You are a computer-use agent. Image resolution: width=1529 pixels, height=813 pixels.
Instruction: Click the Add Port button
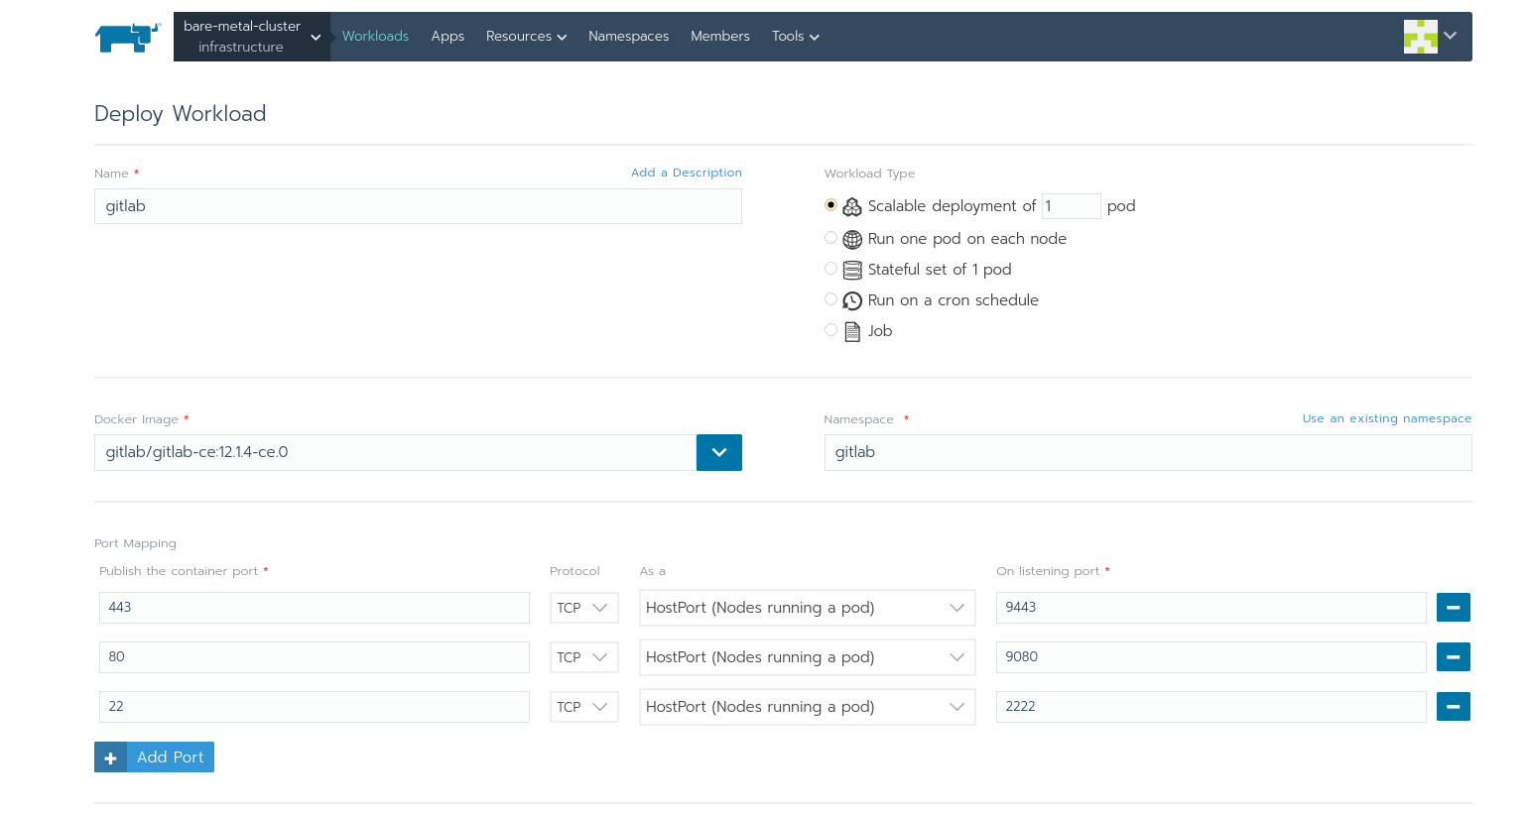click(155, 757)
